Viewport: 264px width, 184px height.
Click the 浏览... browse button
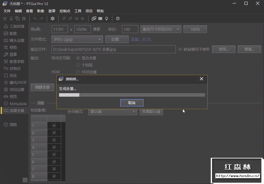click(x=224, y=49)
